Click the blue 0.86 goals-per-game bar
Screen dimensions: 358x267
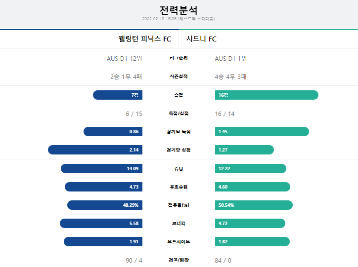pyautogui.click(x=113, y=131)
